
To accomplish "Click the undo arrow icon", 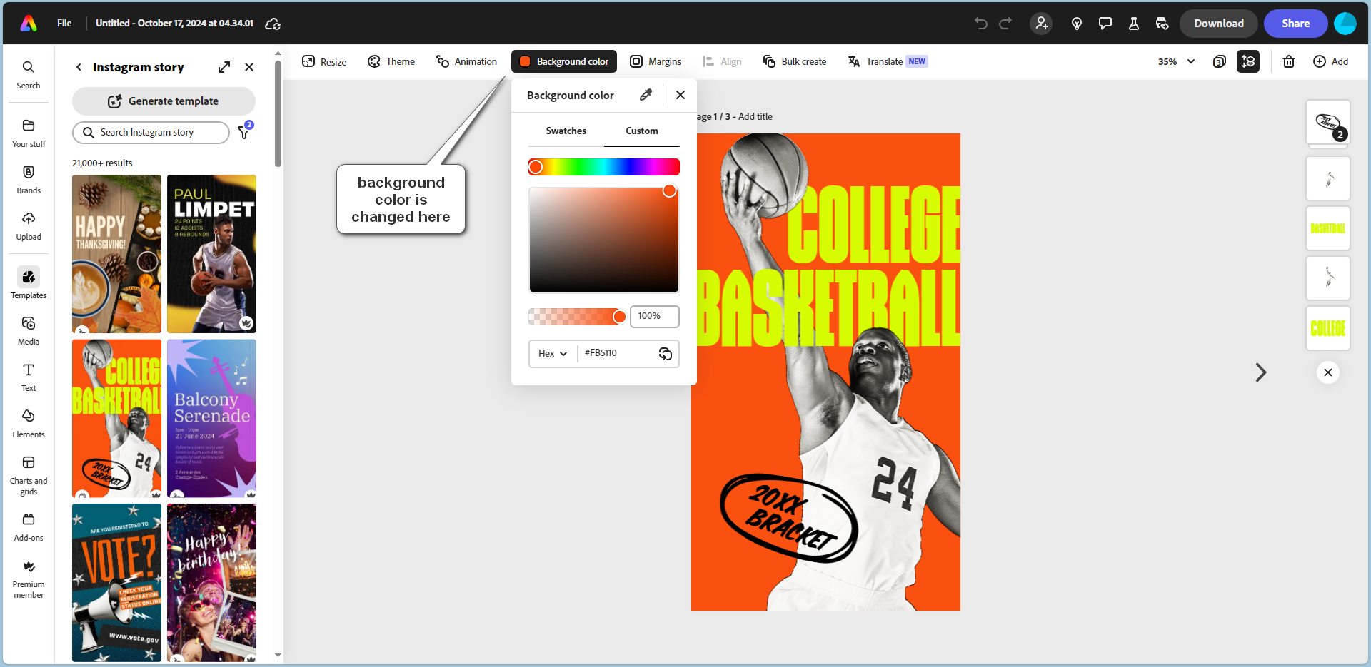I will coord(980,23).
